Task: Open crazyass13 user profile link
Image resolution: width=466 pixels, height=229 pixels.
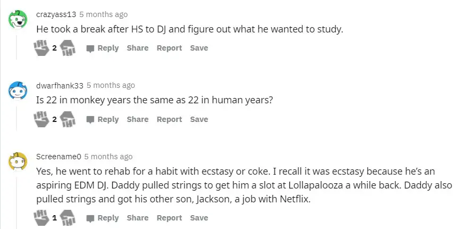Action: [56, 14]
